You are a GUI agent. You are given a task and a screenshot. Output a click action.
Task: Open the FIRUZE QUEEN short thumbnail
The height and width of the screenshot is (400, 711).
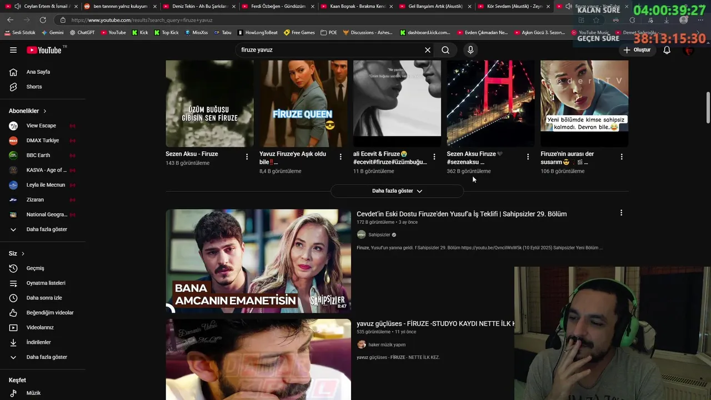tap(303, 103)
